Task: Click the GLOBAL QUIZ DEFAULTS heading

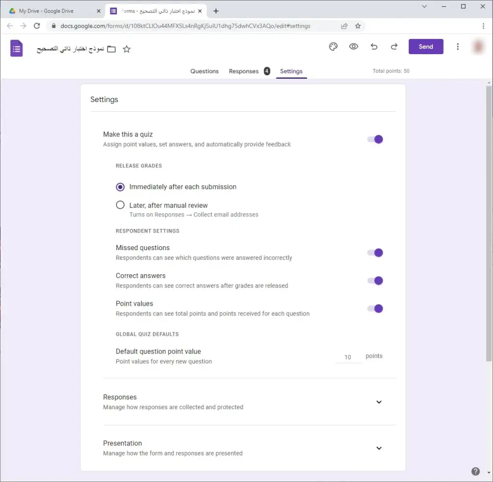Action: (x=147, y=334)
